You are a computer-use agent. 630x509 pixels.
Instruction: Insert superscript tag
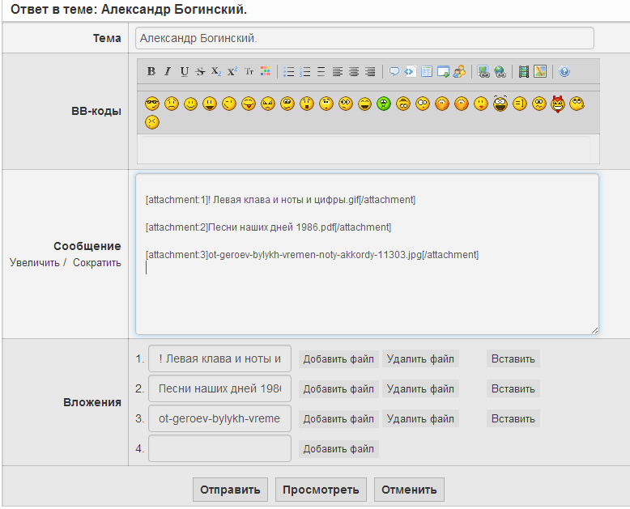(x=232, y=71)
